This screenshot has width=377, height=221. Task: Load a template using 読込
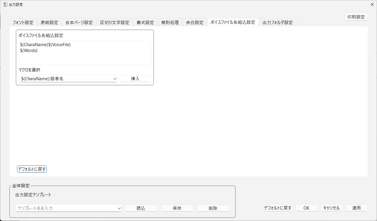141,208
